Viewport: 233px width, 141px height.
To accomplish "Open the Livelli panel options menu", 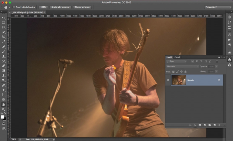I will [x=224, y=57].
